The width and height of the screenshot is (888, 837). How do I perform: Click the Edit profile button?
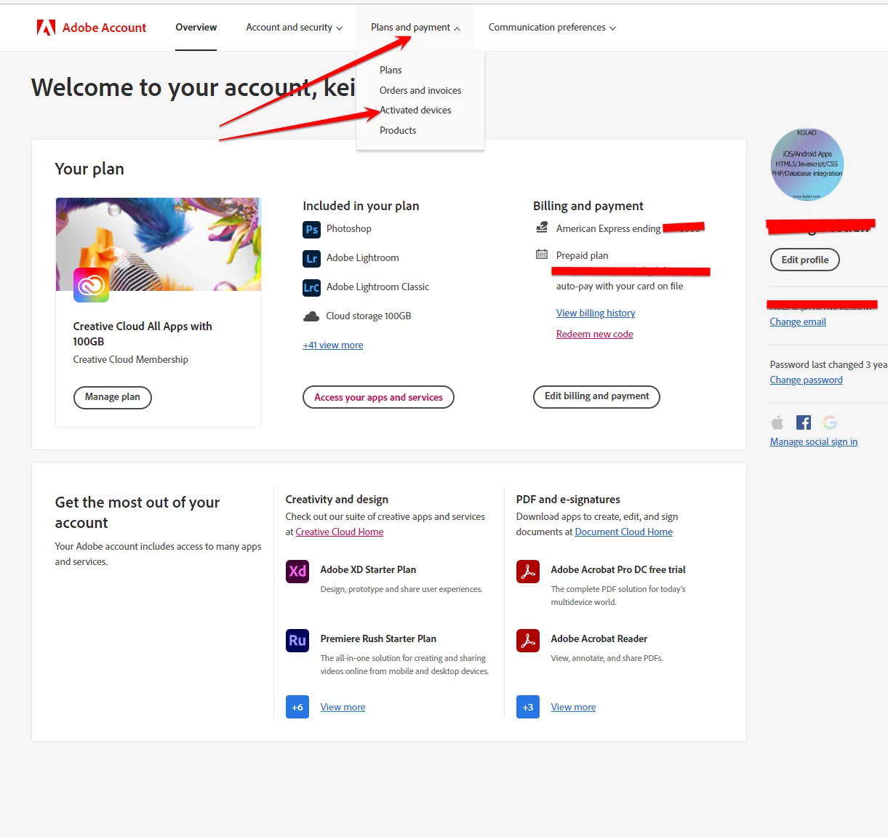tap(805, 260)
